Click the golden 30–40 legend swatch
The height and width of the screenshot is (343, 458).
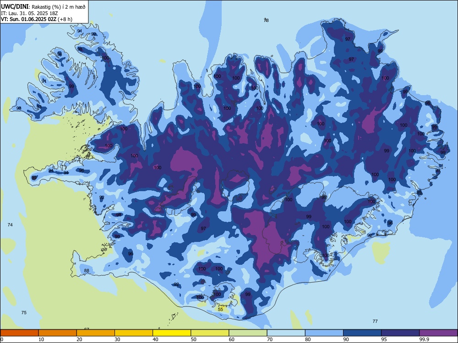[134, 333]
